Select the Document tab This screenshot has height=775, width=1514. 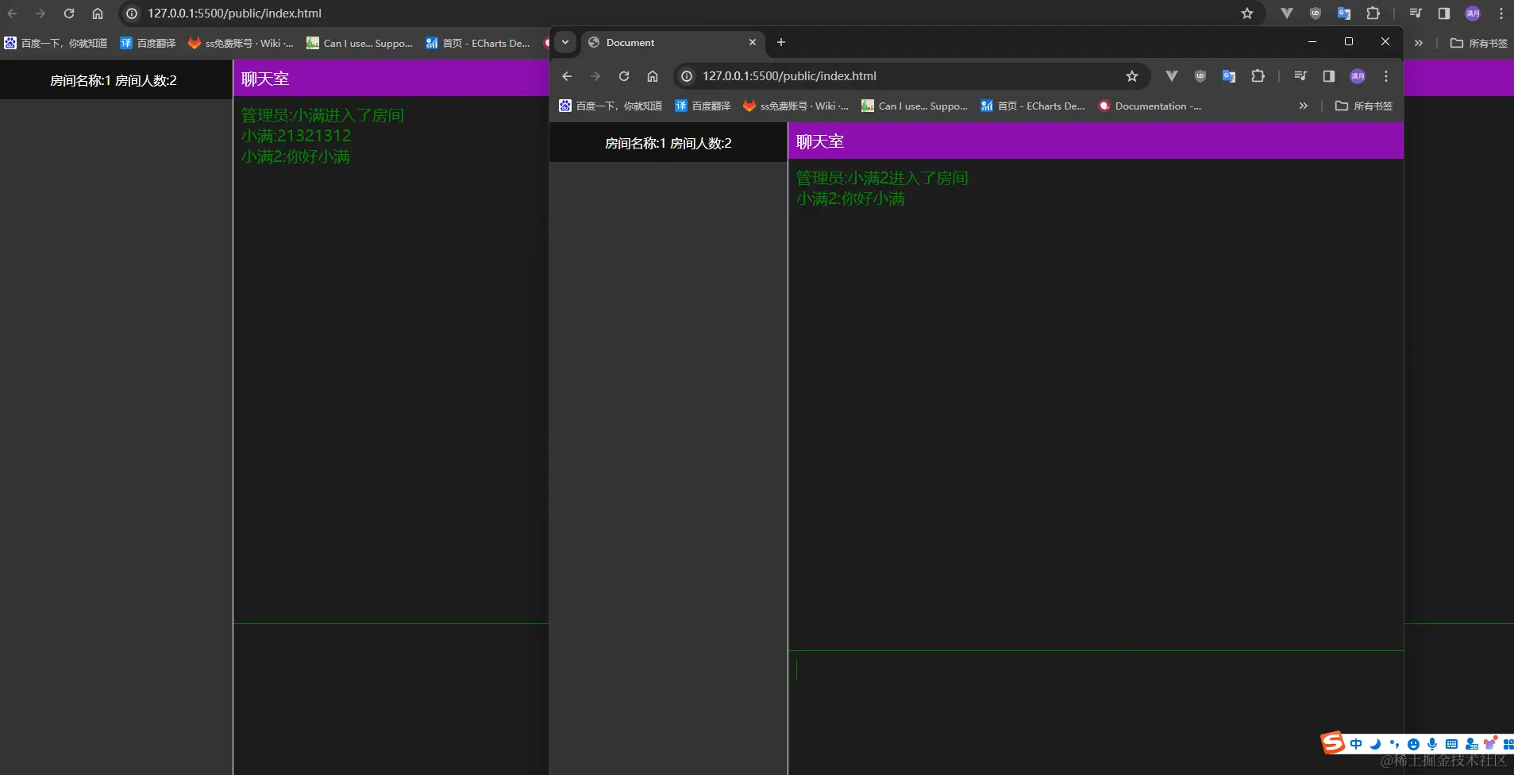click(x=673, y=43)
